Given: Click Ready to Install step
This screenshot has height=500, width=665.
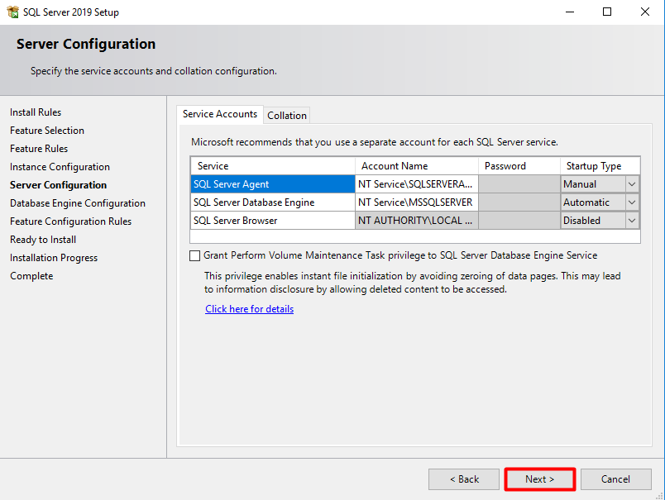Looking at the screenshot, I should coord(43,240).
